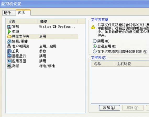Click the 名称 column header in folder list
This screenshot has height=117, width=149.
pos(103,64)
